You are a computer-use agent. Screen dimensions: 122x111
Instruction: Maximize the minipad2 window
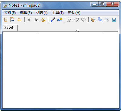coord(102,4)
